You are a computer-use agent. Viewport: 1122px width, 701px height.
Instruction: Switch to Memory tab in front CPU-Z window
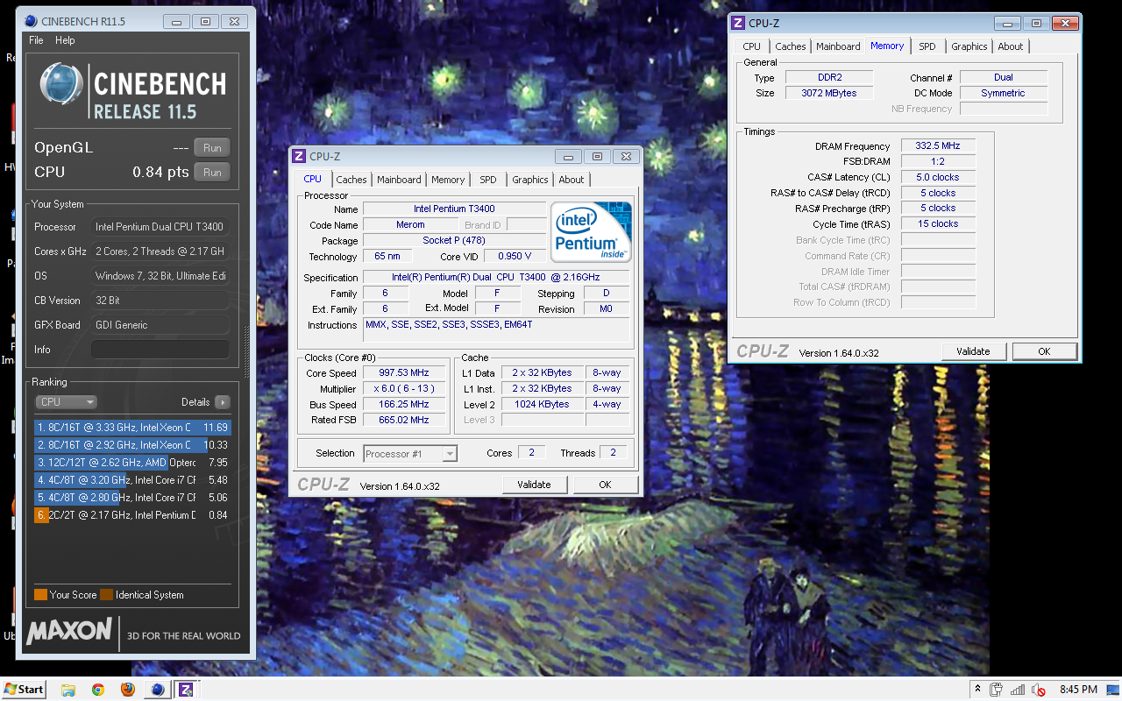point(448,180)
